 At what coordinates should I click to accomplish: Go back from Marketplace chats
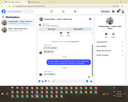coord(3,17)
